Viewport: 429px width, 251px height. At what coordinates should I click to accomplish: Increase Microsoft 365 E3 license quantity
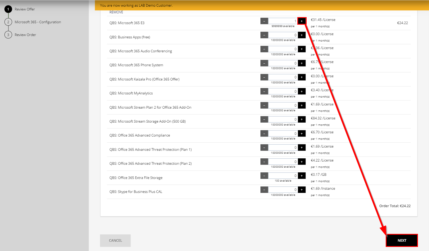(x=302, y=21)
